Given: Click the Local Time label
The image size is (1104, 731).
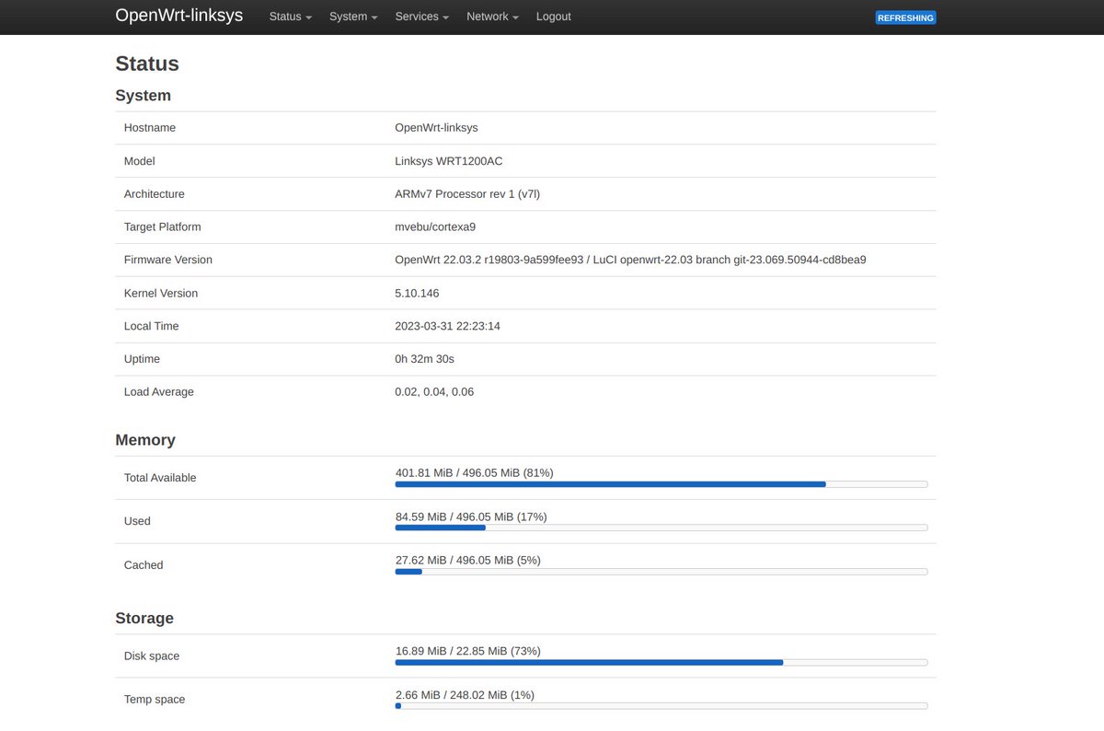Looking at the screenshot, I should tap(152, 326).
